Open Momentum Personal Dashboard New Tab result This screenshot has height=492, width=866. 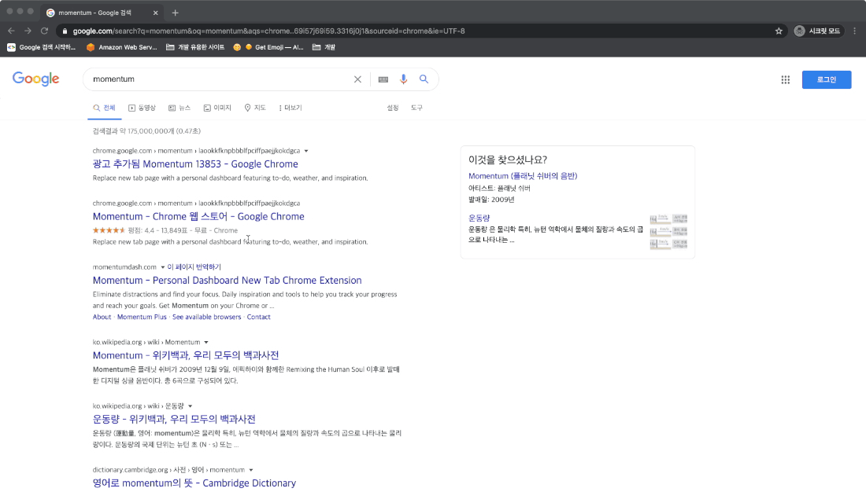click(x=227, y=281)
